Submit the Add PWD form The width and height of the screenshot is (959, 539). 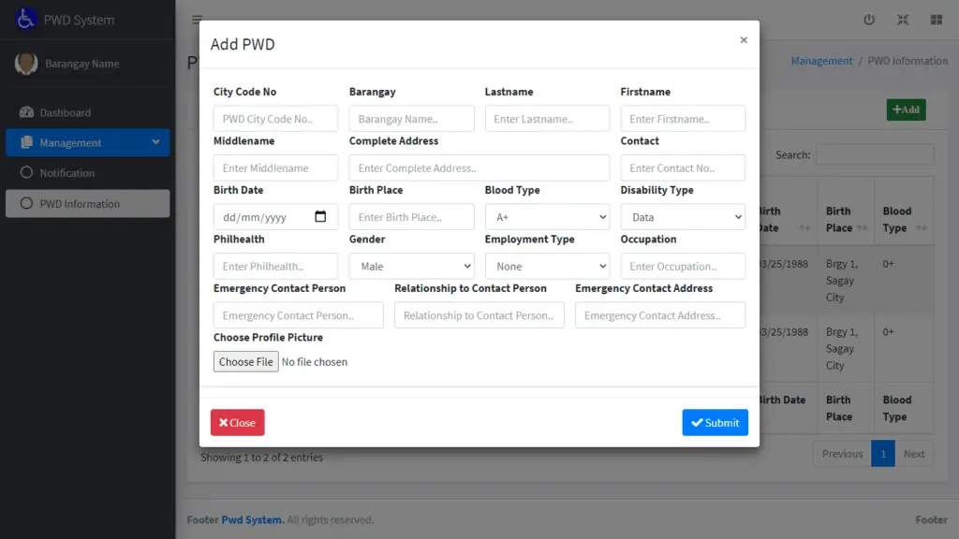coord(715,422)
